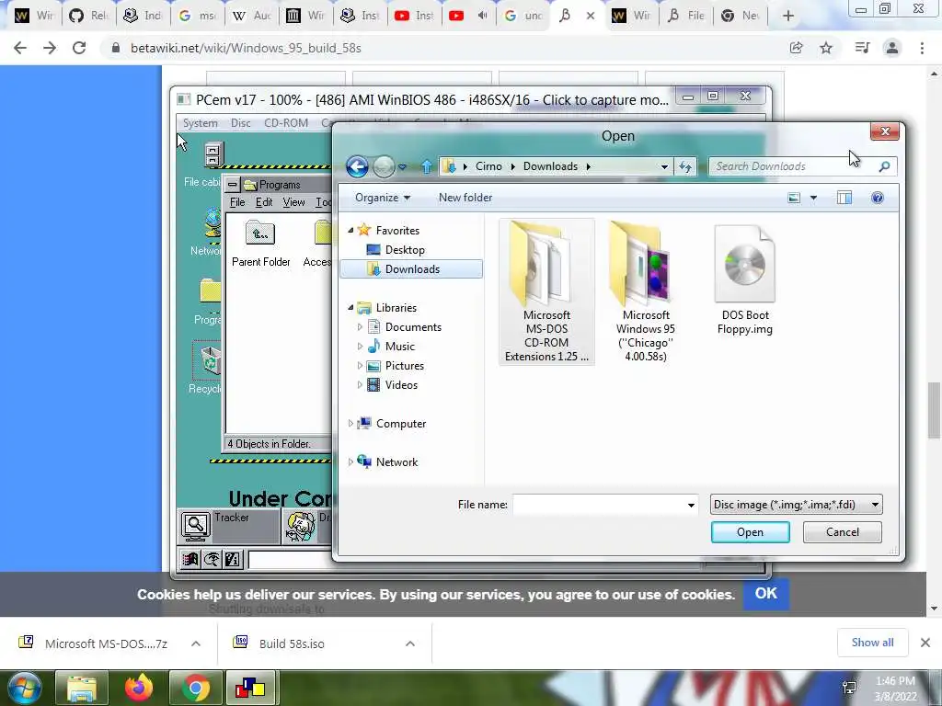Click the Chrome profile avatar icon
This screenshot has height=706, width=942.
point(892,48)
